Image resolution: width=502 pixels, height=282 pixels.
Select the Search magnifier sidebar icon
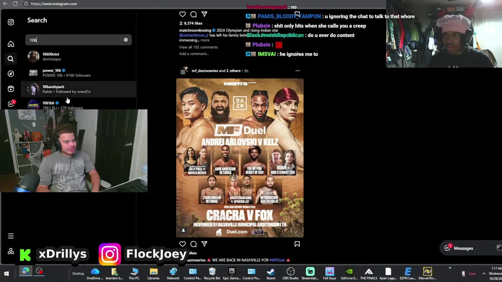(x=11, y=59)
